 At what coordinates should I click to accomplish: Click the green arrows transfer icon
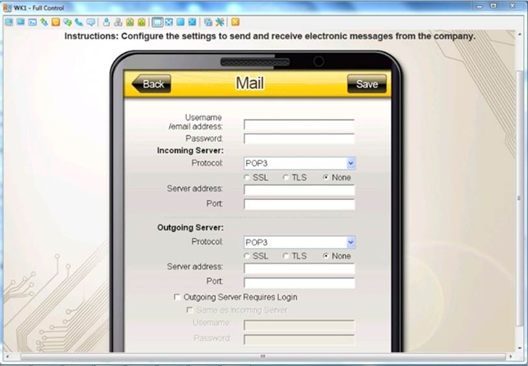(44, 22)
